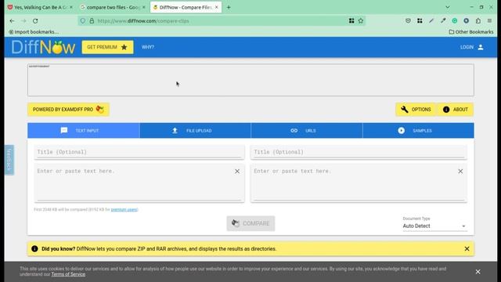Click the lock site info icon
This screenshot has width=501, height=282.
(92, 21)
